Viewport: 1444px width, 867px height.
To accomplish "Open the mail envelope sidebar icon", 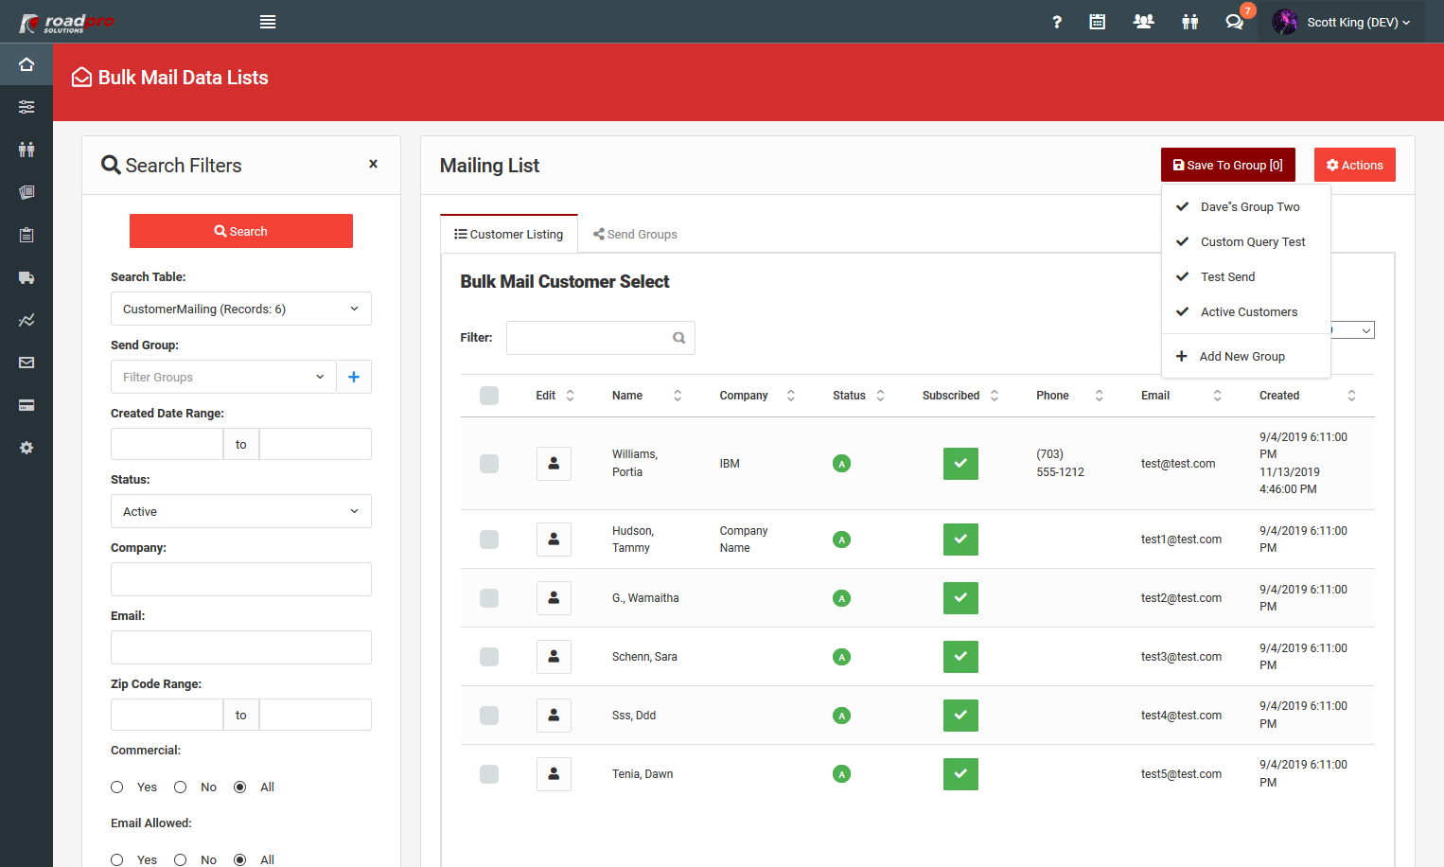I will point(26,363).
